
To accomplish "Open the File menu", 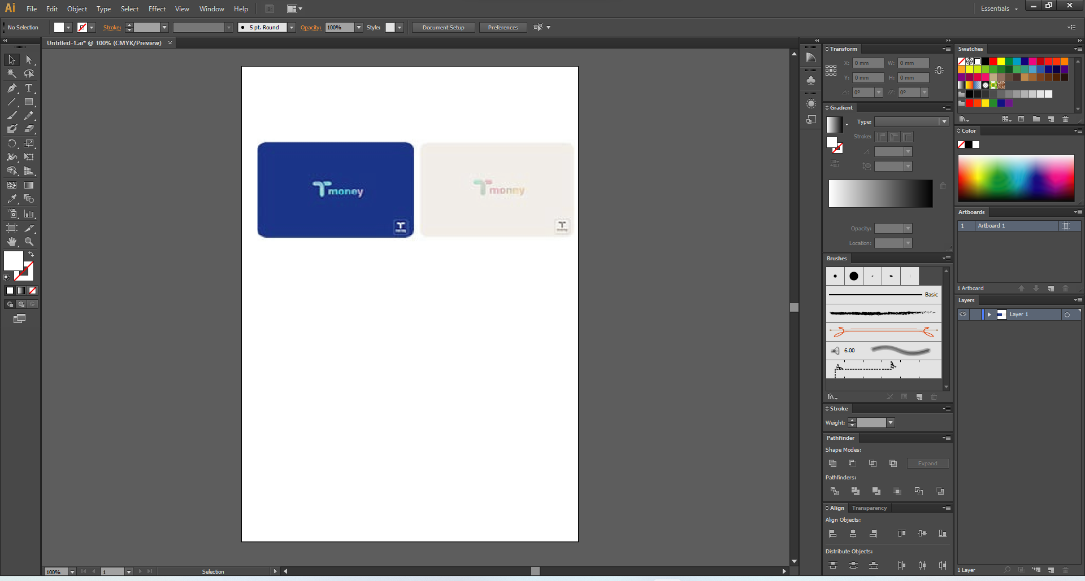I will point(32,9).
